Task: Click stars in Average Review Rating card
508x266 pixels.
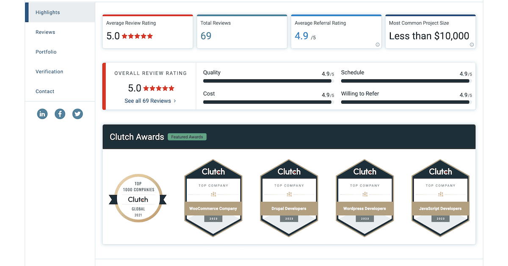Action: click(x=137, y=36)
